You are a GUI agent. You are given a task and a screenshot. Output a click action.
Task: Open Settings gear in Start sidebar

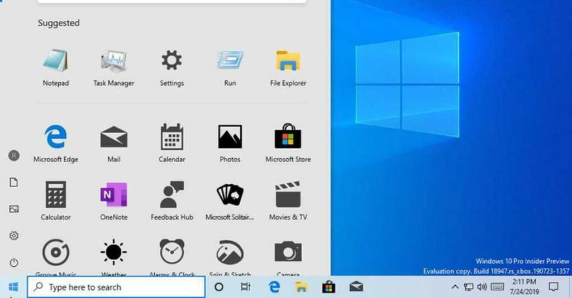click(14, 236)
